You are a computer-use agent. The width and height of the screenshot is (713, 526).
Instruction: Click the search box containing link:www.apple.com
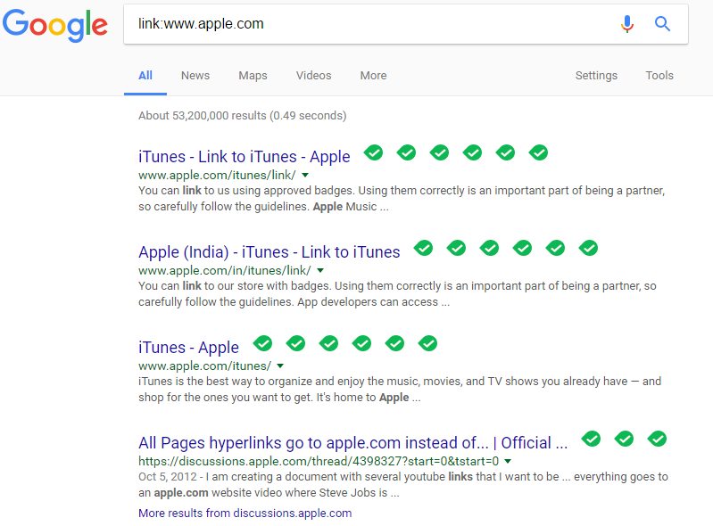click(x=406, y=24)
